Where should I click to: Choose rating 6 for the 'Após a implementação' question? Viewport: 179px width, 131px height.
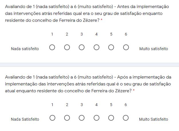pyautogui.click(x=126, y=118)
